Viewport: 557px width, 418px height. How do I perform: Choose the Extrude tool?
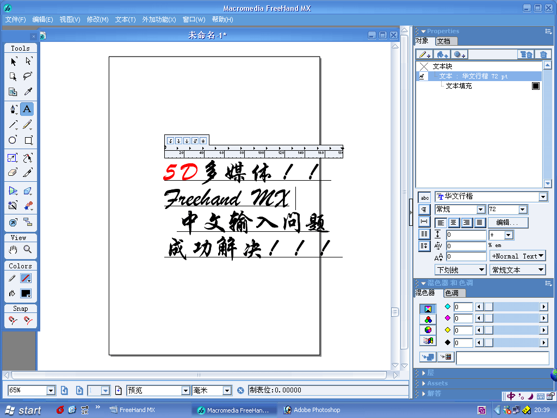pos(28,190)
